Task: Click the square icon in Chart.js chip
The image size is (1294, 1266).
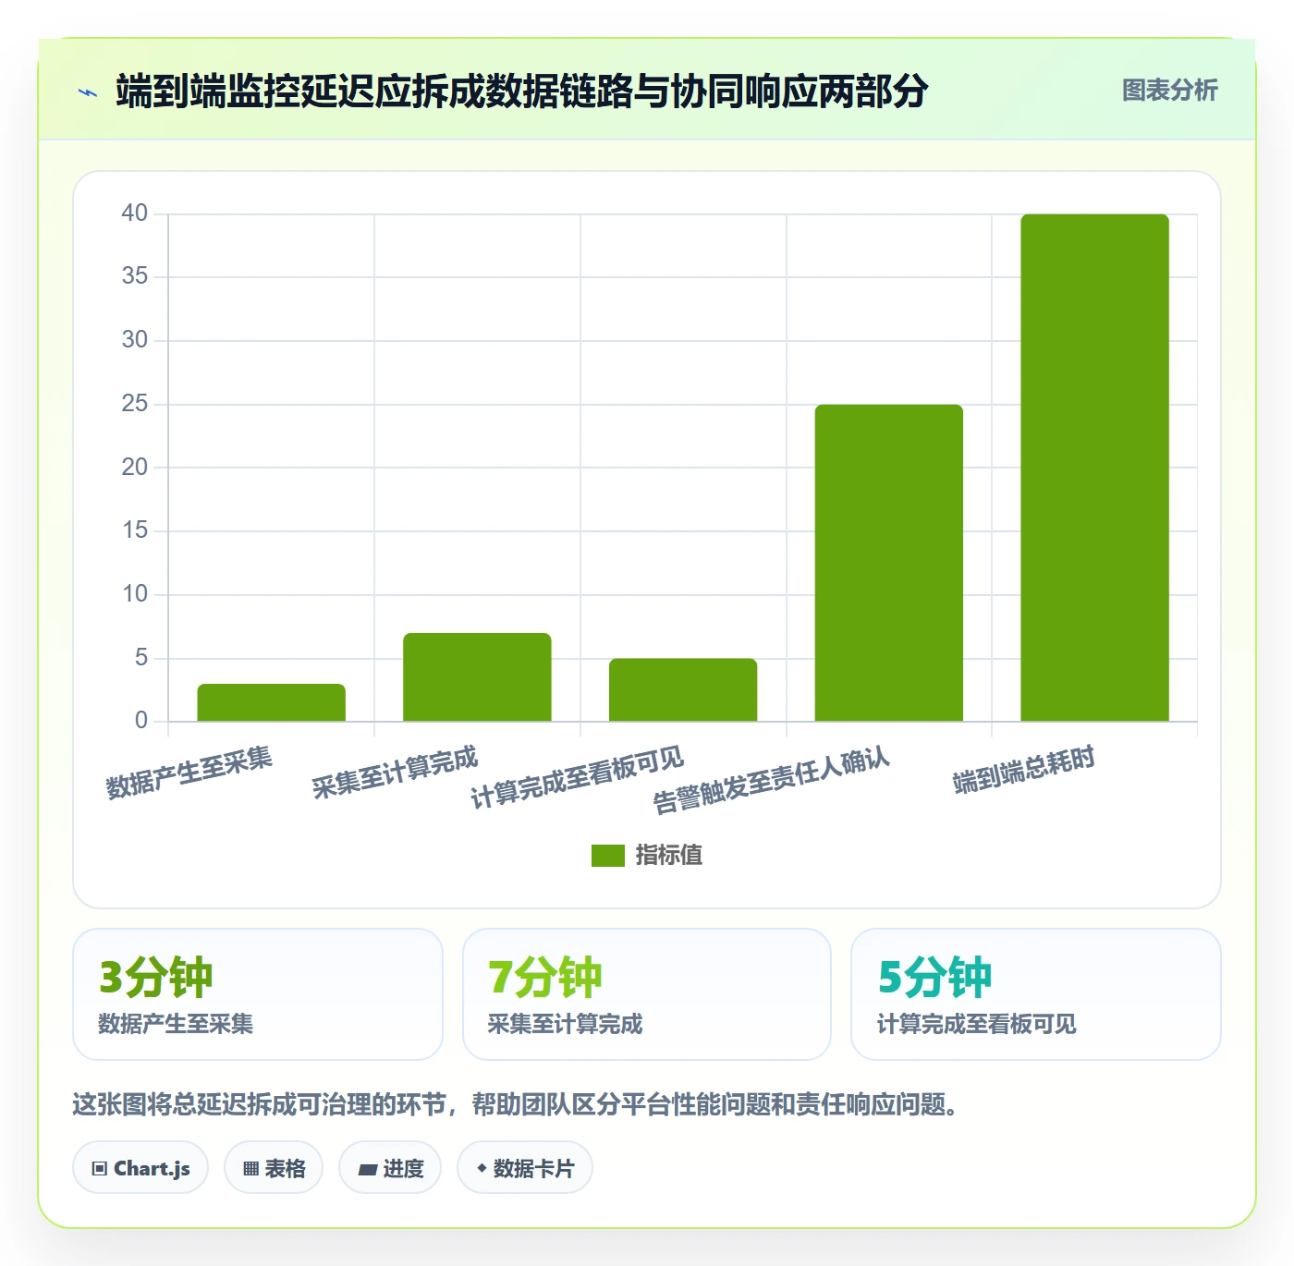Action: coord(100,1169)
